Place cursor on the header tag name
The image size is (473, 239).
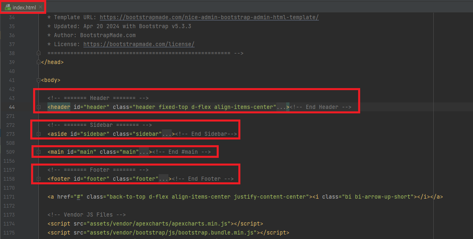[61, 107]
